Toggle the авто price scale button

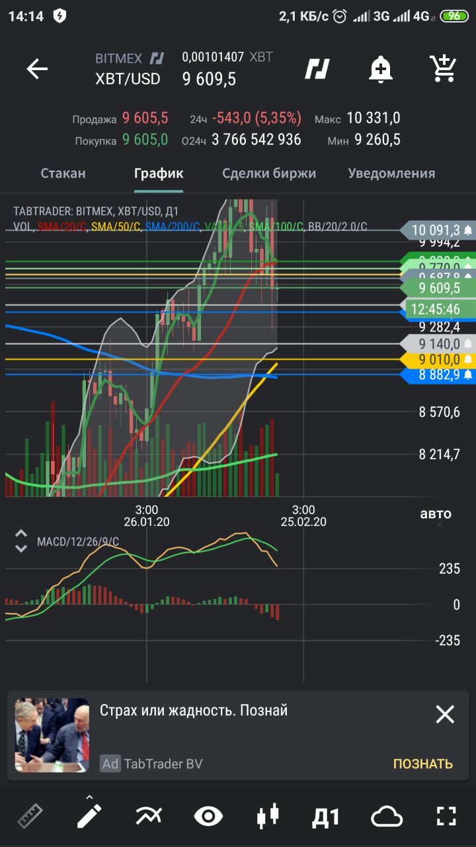pyautogui.click(x=436, y=513)
